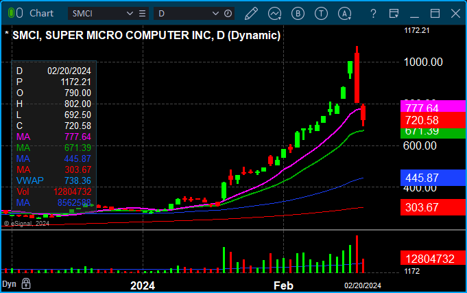Image resolution: width=467 pixels, height=293 pixels.
Task: Click the second gray link indicator icon
Action: tap(19, 13)
